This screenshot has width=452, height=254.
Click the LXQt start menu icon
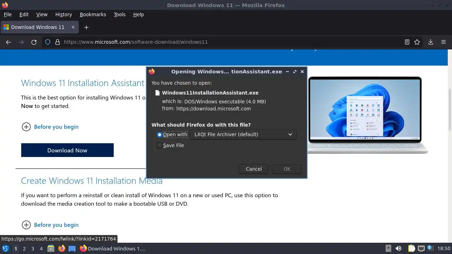pyautogui.click(x=5, y=249)
